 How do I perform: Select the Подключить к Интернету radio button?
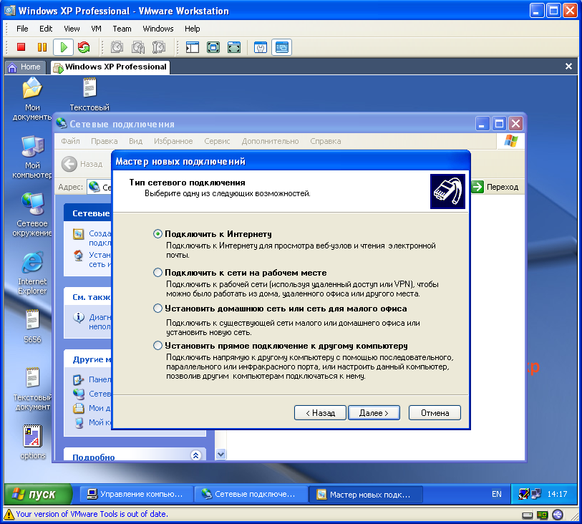(157, 234)
